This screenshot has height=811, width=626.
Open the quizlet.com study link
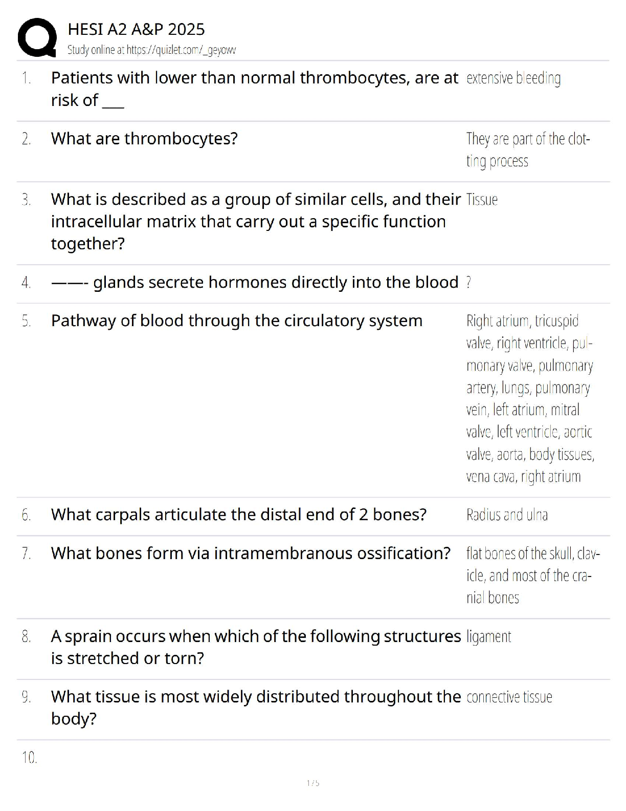(x=151, y=50)
